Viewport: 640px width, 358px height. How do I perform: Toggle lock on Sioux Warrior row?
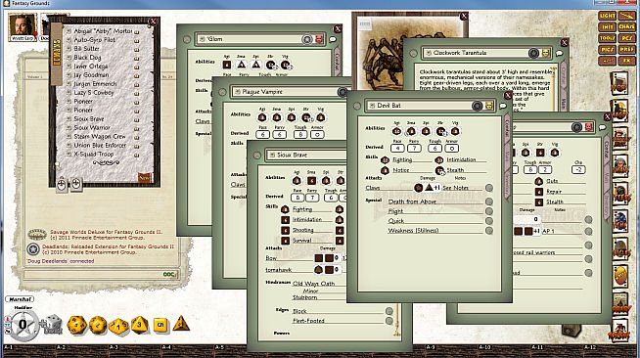(137, 128)
